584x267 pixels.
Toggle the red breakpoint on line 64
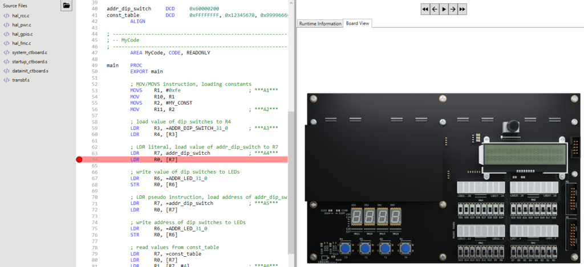click(x=79, y=160)
